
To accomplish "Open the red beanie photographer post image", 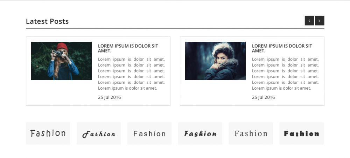I will 61,61.
